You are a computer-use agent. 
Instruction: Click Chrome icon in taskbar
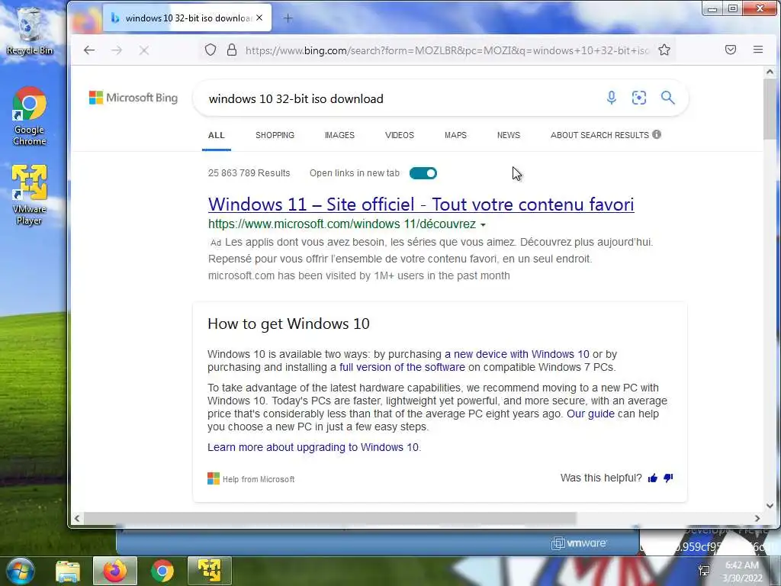(162, 571)
